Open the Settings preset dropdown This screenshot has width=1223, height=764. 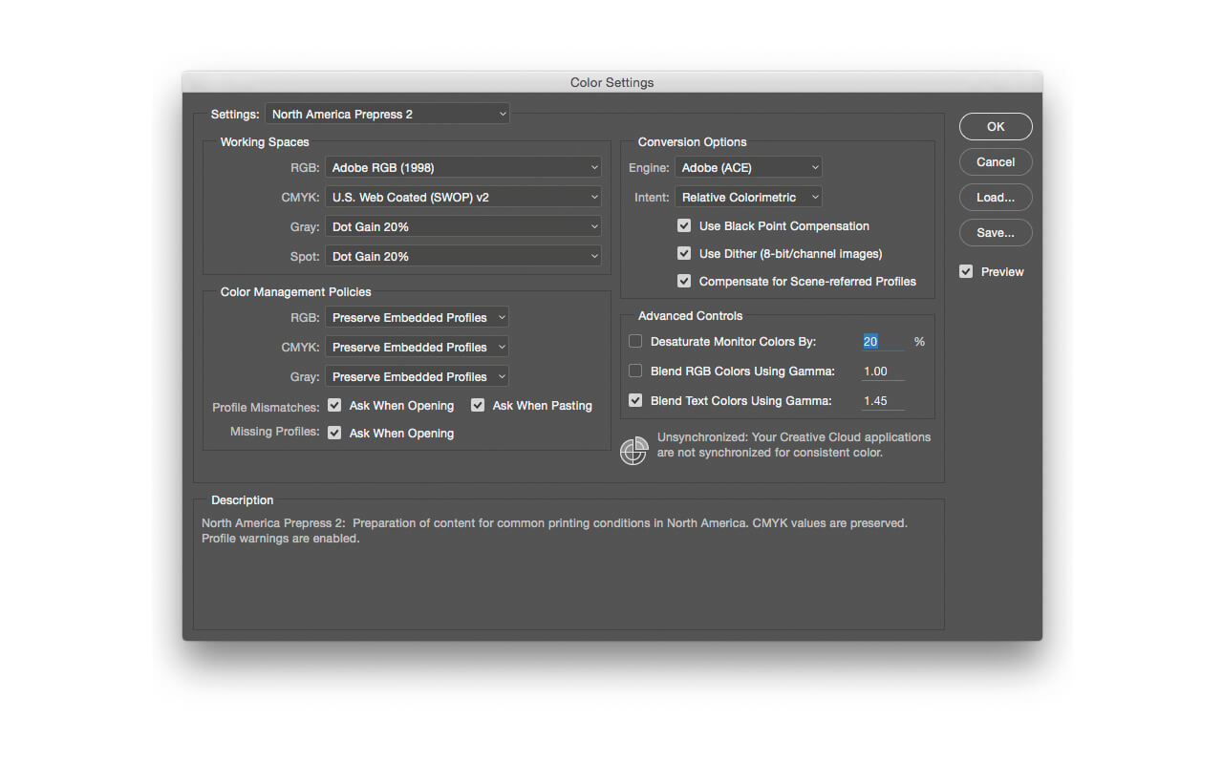[387, 115]
